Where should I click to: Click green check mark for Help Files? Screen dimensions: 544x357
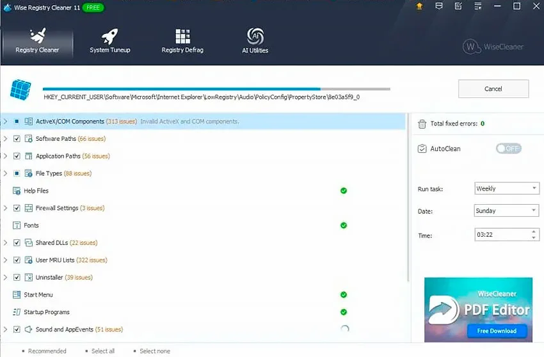pyautogui.click(x=344, y=191)
